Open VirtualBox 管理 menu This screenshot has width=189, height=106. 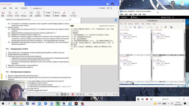[x=121, y=14]
